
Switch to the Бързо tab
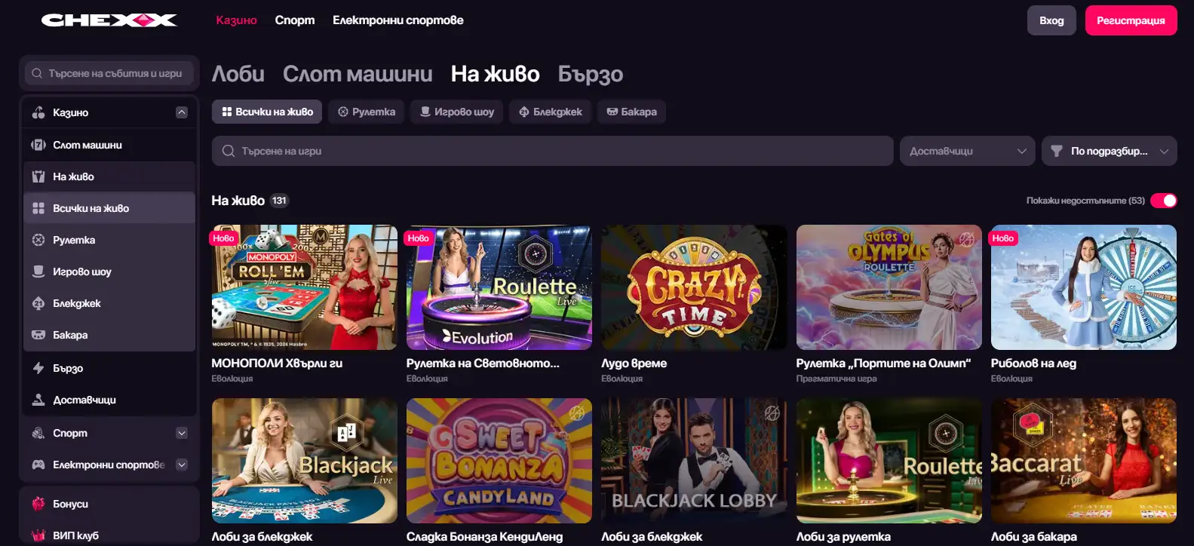(x=591, y=74)
